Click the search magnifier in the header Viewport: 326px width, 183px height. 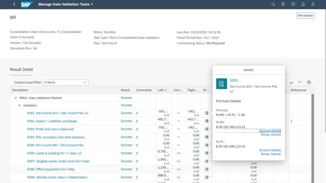[273, 4]
